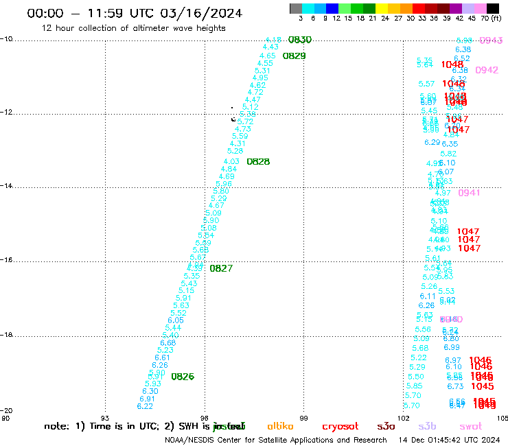Click the bright red swatch in the legend
Viewport: 508px width, 446px height.
click(x=419, y=8)
